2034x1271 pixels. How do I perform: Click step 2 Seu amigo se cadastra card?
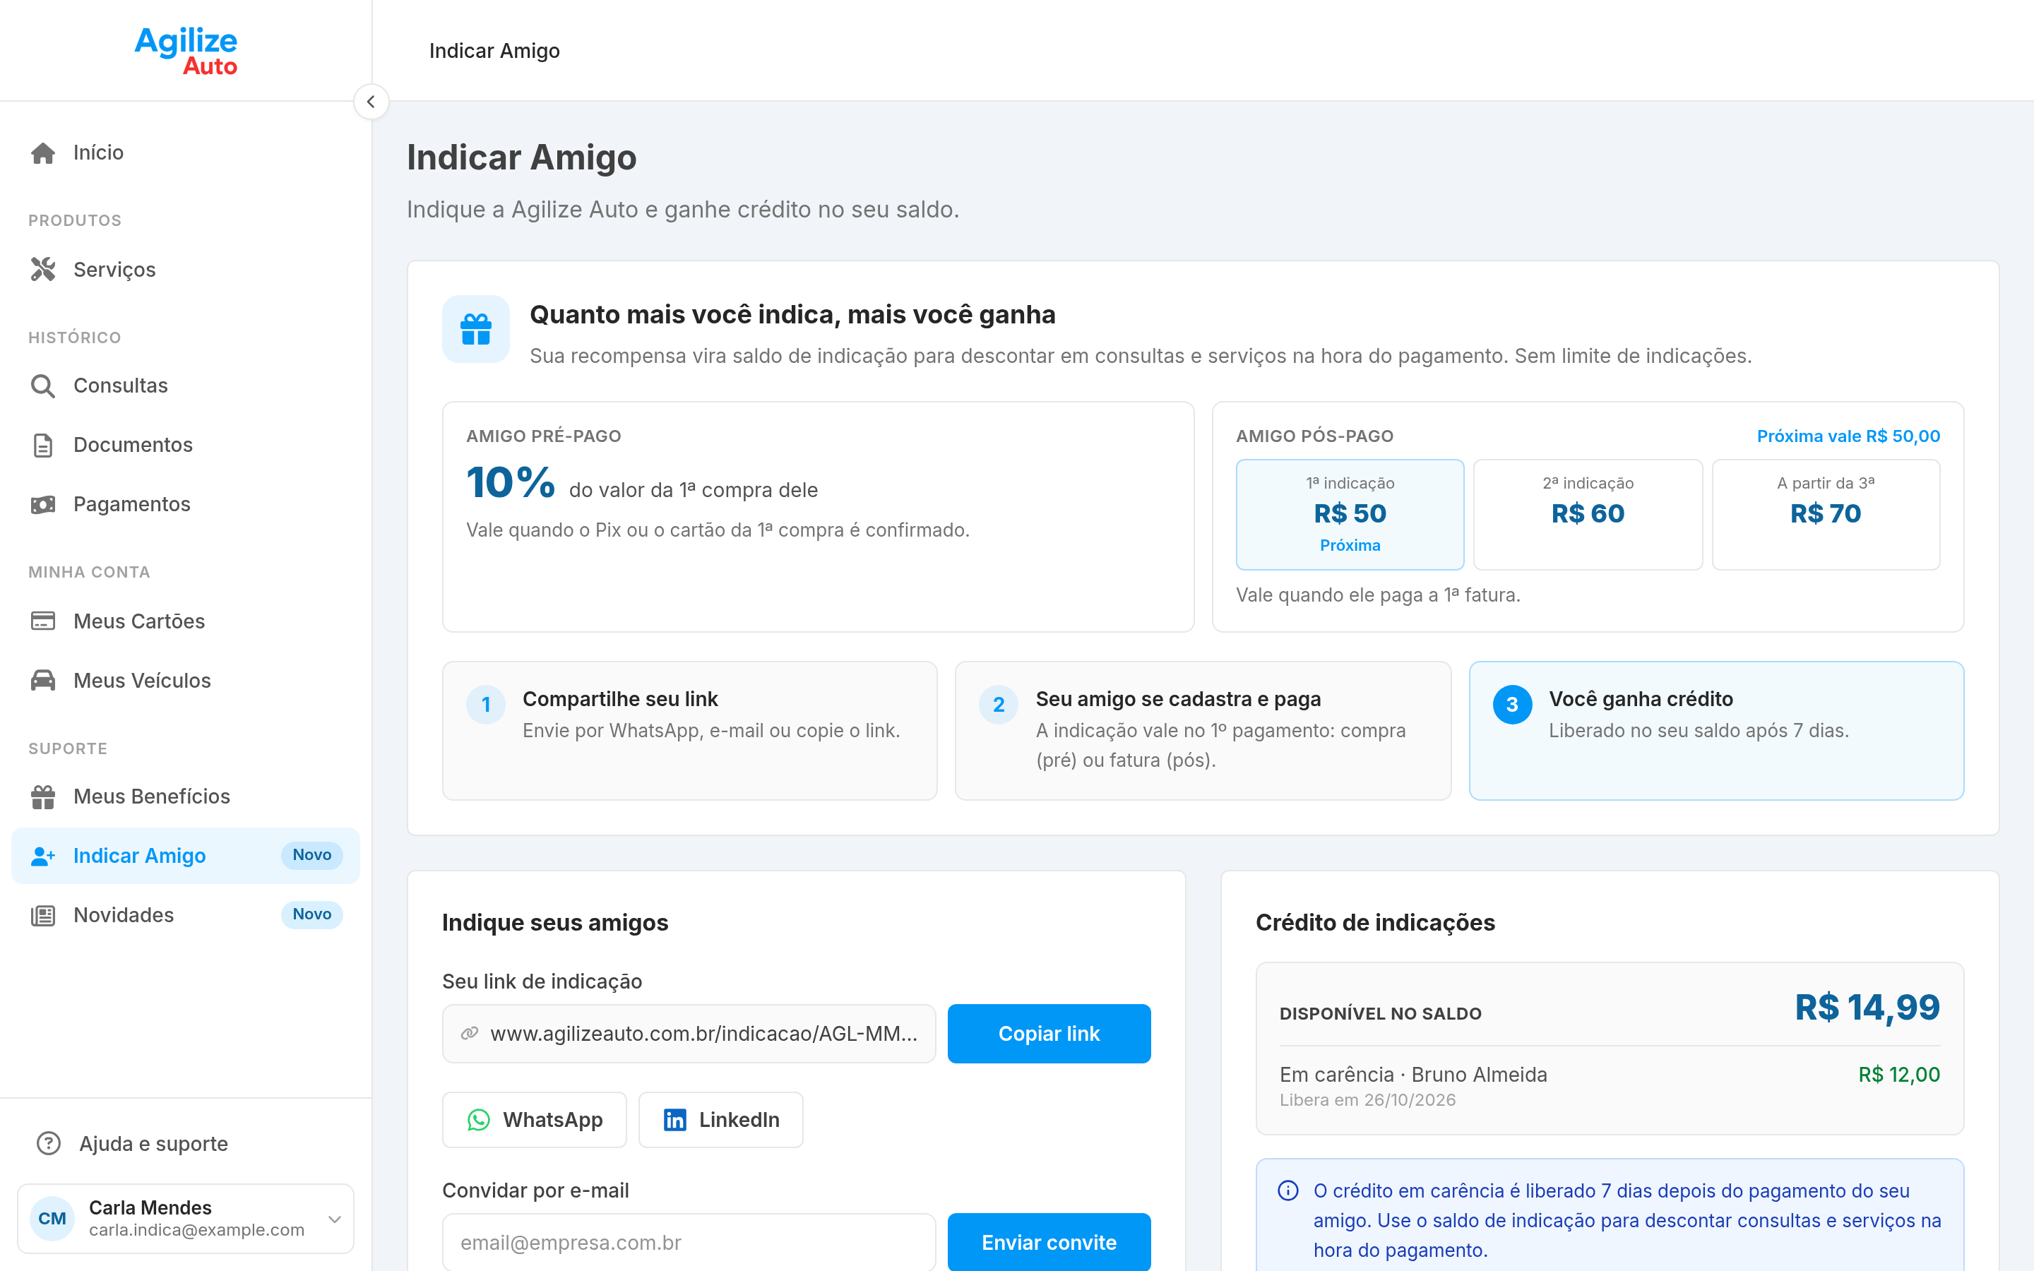click(1203, 731)
